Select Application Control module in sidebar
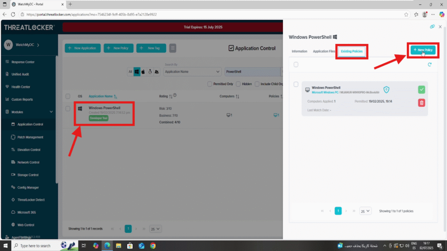Viewport: 447px width, 251px height. [30, 124]
